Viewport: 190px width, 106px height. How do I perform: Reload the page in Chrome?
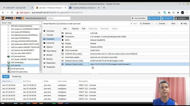(x=12, y=12)
